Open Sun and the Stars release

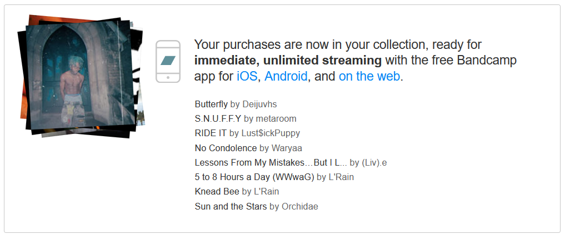point(231,207)
